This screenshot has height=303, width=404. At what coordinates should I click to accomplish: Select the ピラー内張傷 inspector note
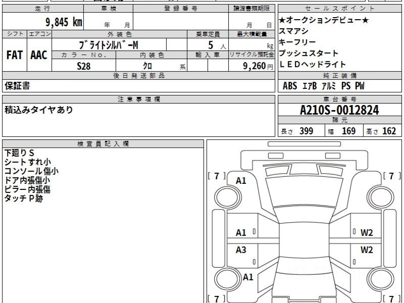[28, 190]
